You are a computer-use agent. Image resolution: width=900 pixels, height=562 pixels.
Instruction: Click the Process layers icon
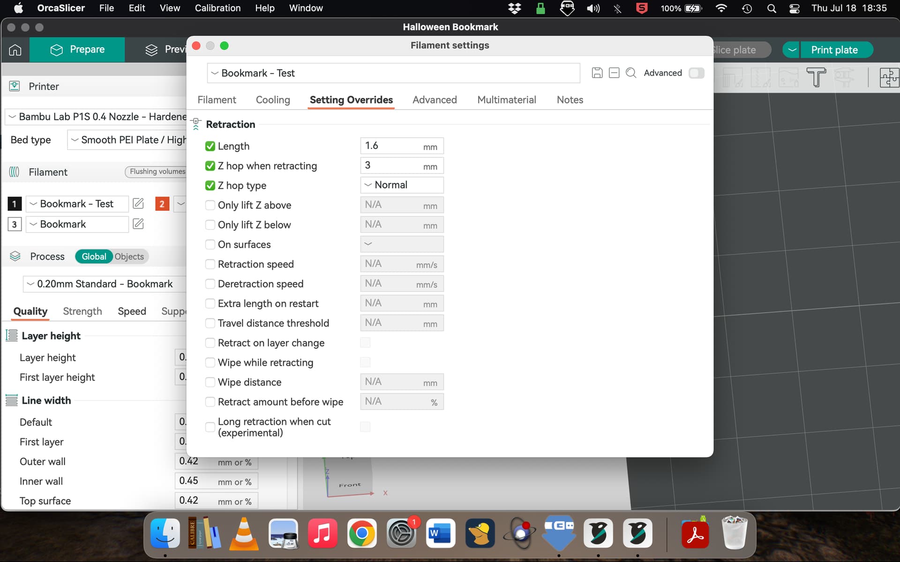[x=15, y=256]
